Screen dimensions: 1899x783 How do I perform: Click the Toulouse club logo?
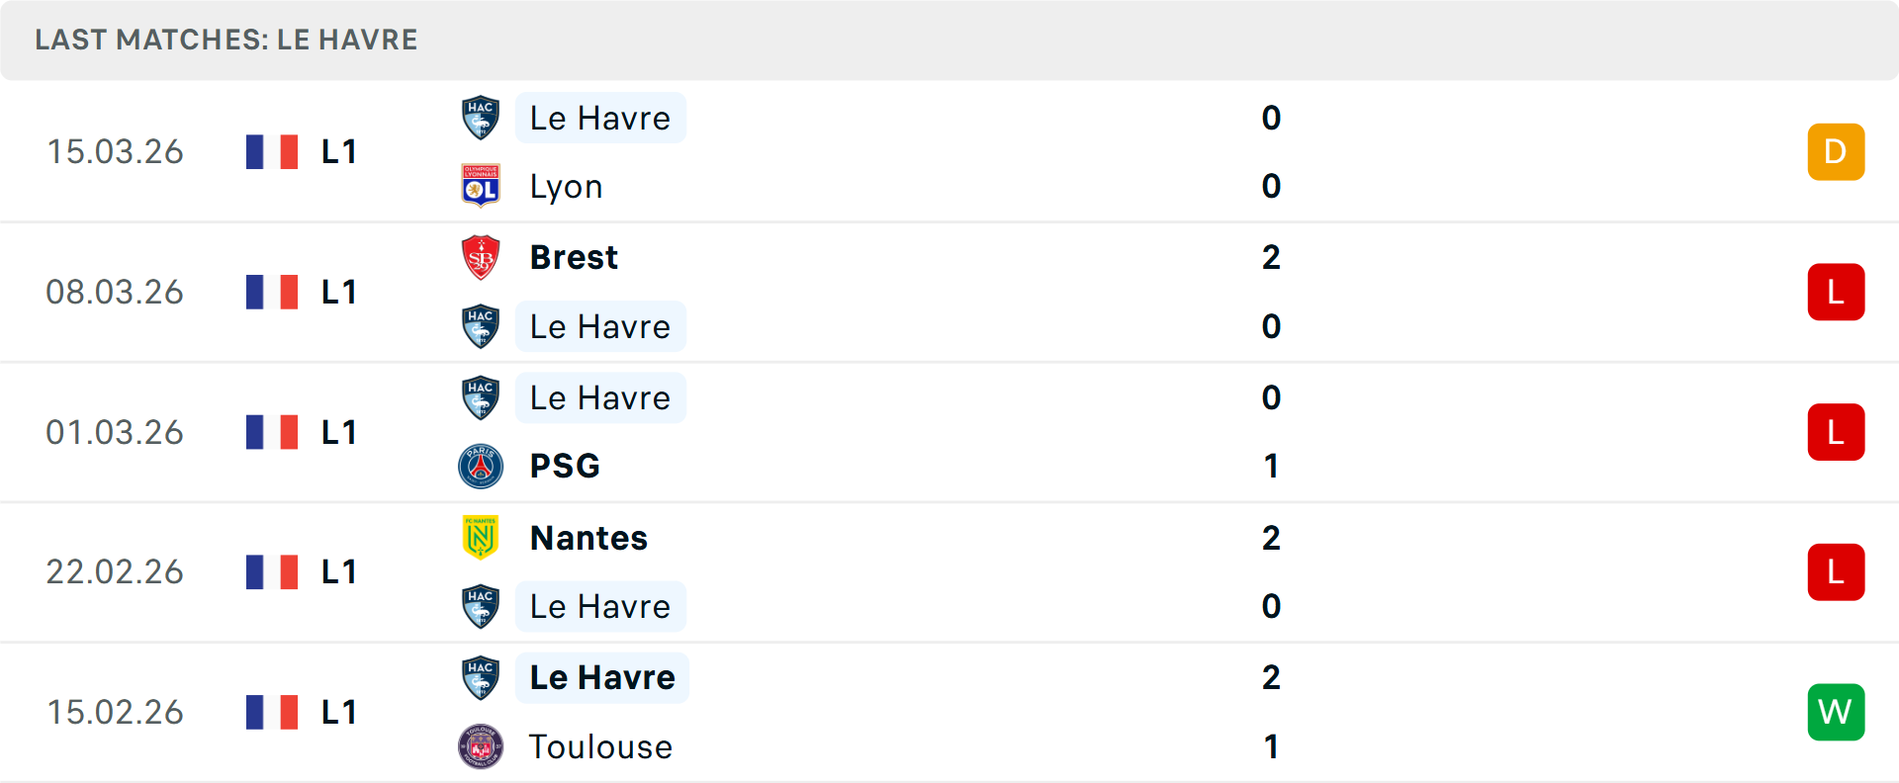coord(480,747)
